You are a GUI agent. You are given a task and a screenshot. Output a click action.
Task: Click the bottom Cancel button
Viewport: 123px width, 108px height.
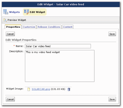click(10, 99)
